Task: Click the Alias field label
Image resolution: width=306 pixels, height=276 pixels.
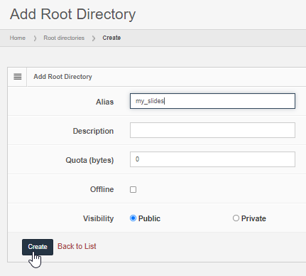Action: pos(104,102)
